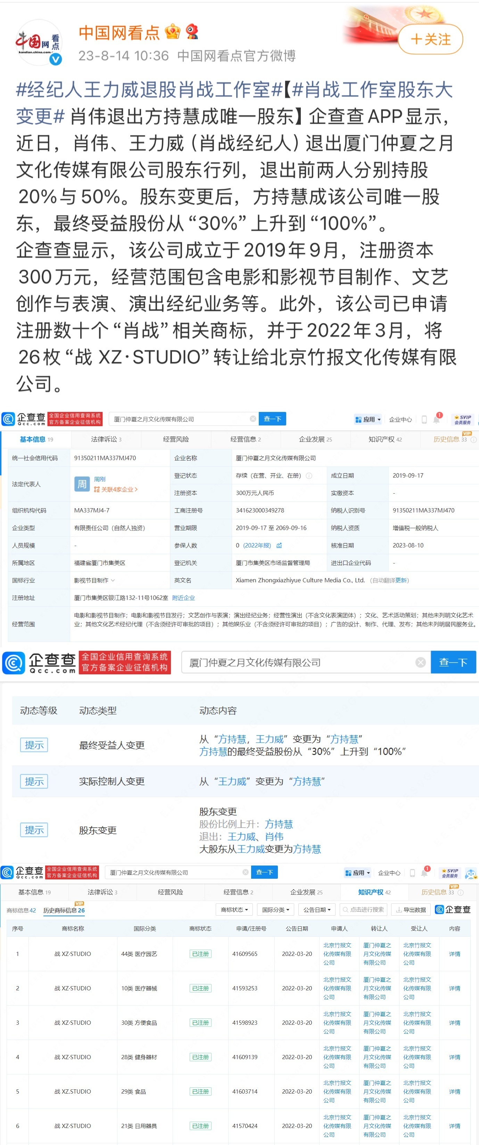Screen dimensions: 479x1145
Task: Click the crown badge beside 中国网看点
Action: [x=172, y=32]
